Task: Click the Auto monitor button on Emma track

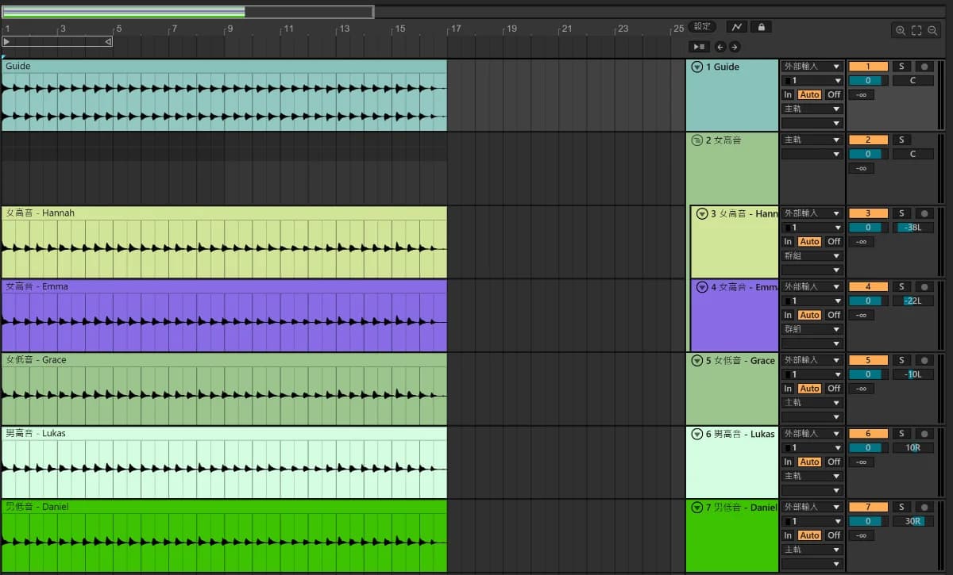Action: coord(809,315)
